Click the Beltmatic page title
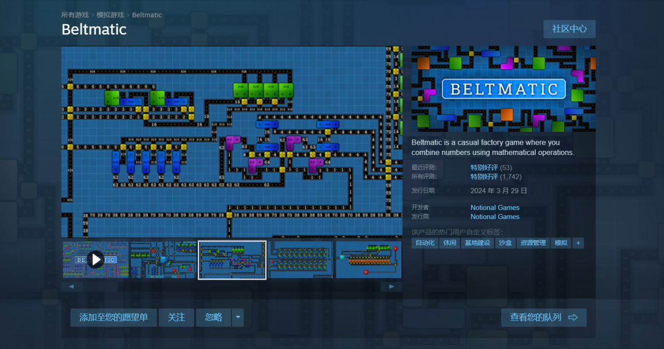Viewport: 664px width, 349px height. click(x=94, y=30)
